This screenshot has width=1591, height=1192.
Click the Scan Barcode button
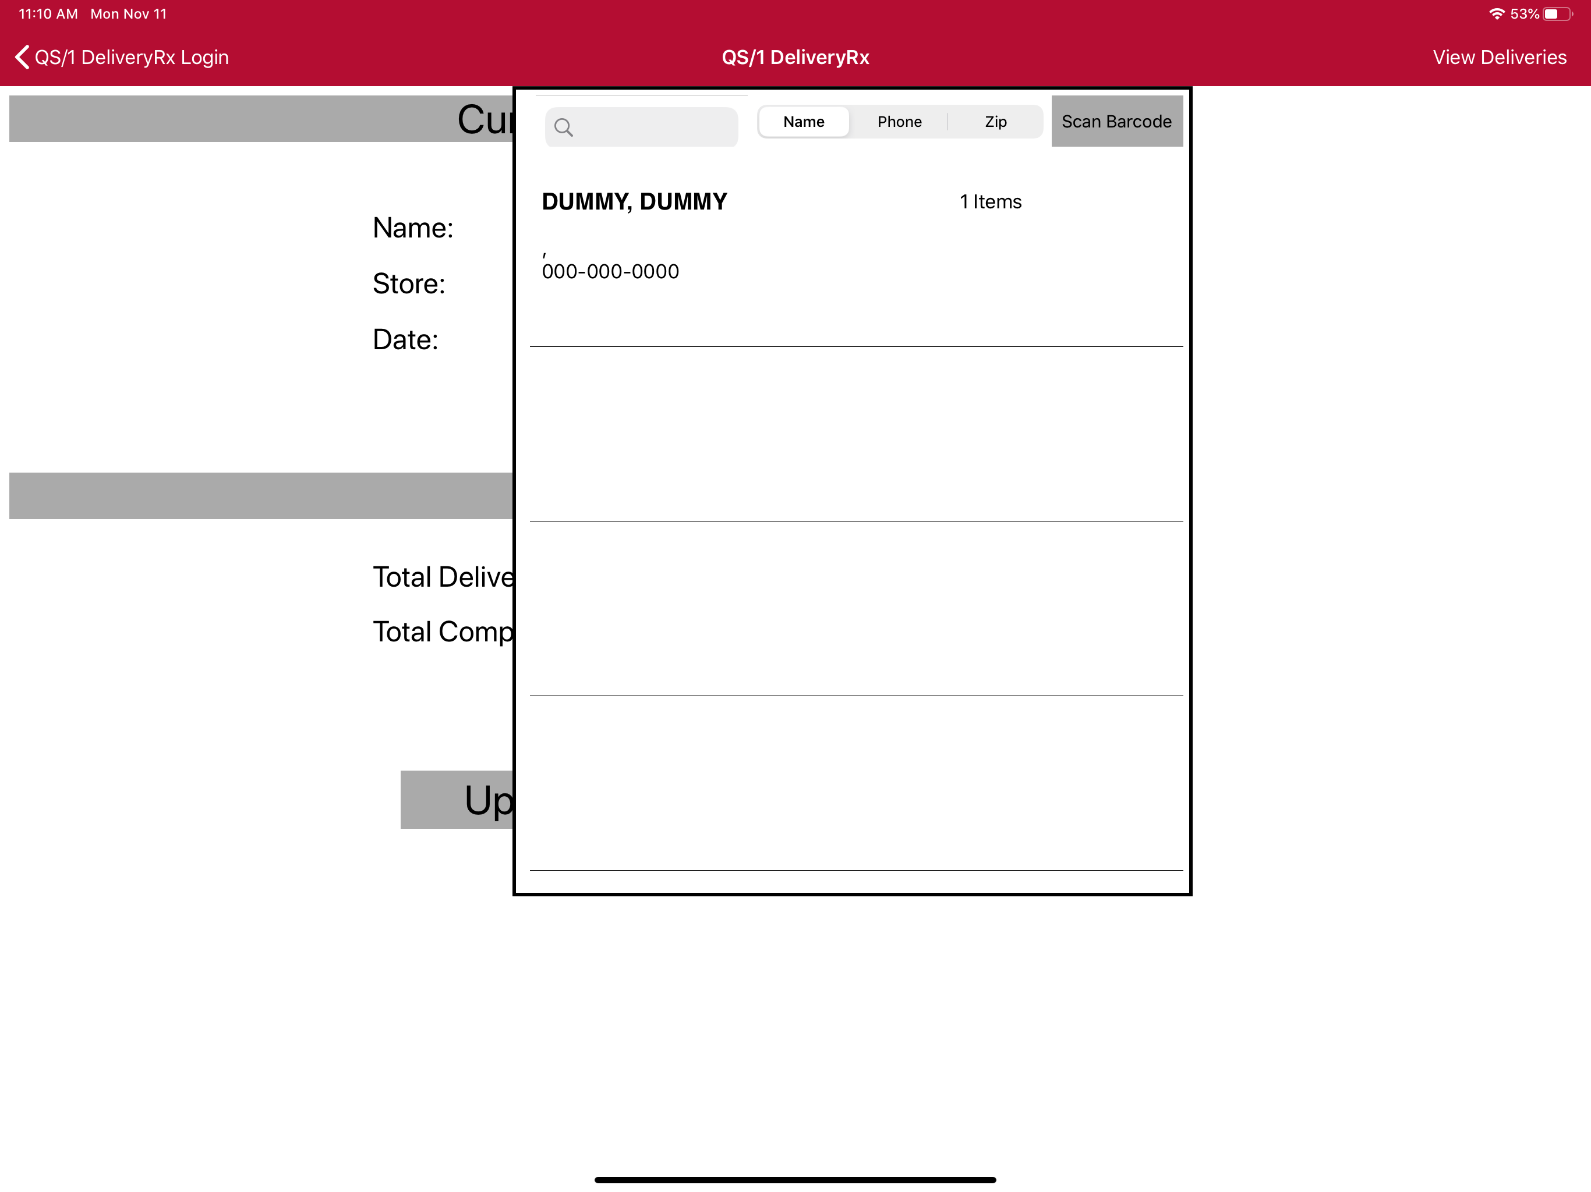coord(1117,121)
